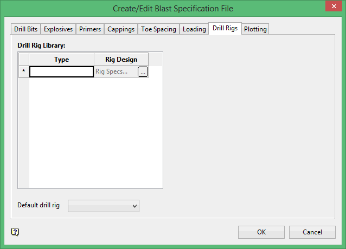346x249 pixels.
Task: Click the help question mark icon
Action: point(15,232)
